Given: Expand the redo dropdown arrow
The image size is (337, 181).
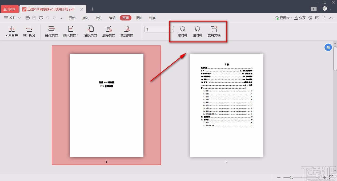Looking at the screenshot, I should (61, 18).
